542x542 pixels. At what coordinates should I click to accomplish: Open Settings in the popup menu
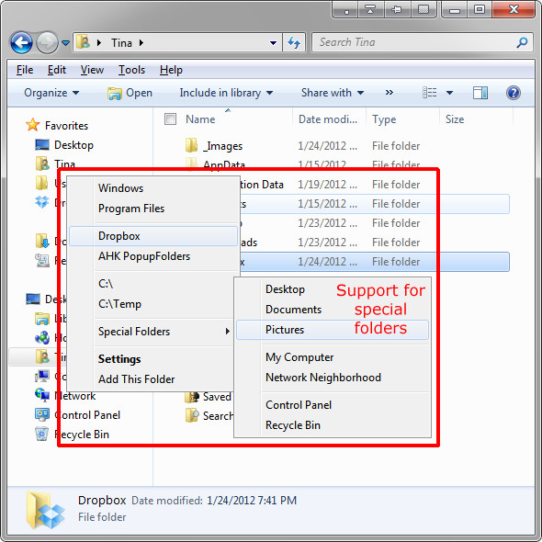click(152, 359)
